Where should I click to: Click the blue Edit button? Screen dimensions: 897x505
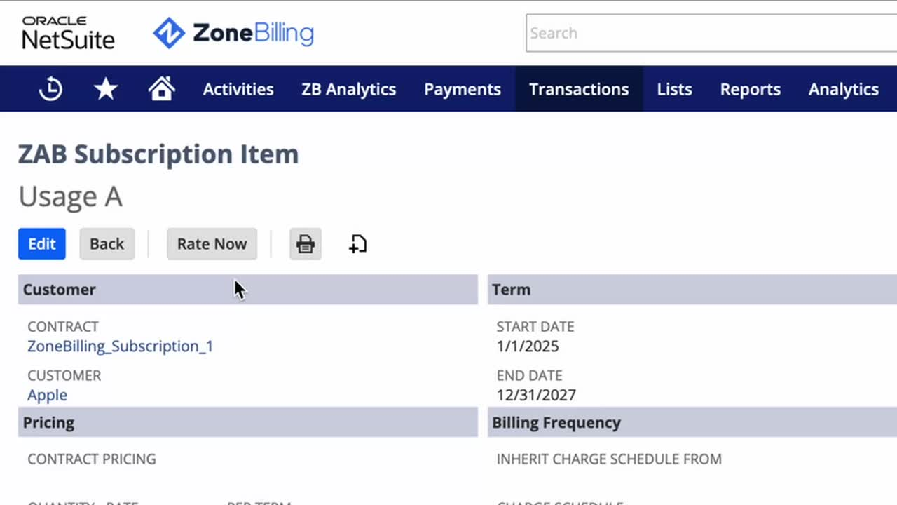click(42, 244)
